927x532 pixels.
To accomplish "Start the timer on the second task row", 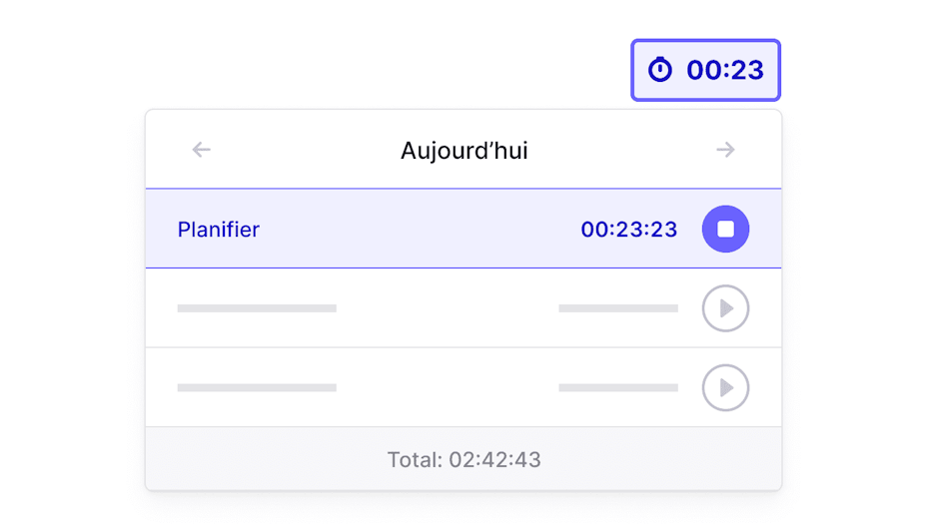I will (725, 308).
